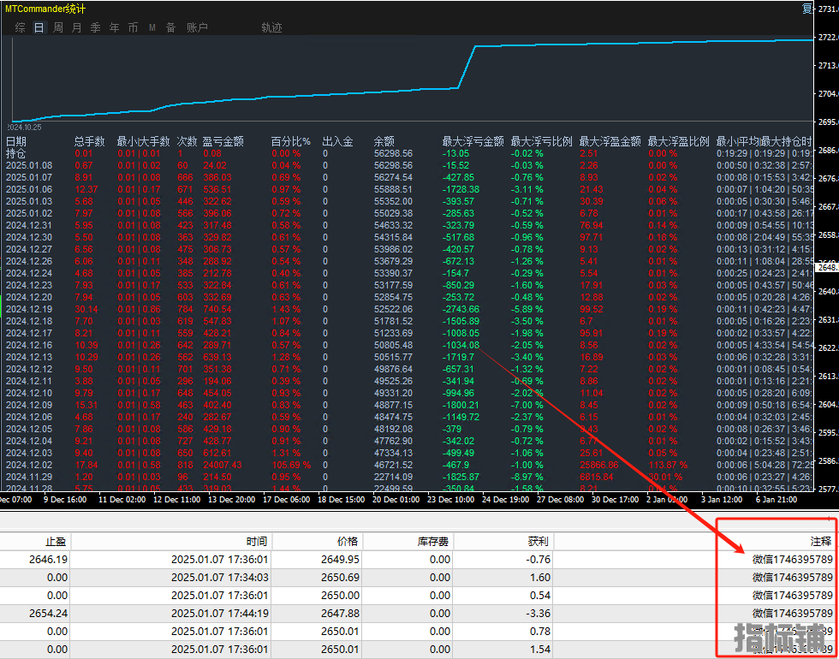The height and width of the screenshot is (659, 839).
Task: Select the 2025.01.08 date row
Action: click(x=29, y=165)
